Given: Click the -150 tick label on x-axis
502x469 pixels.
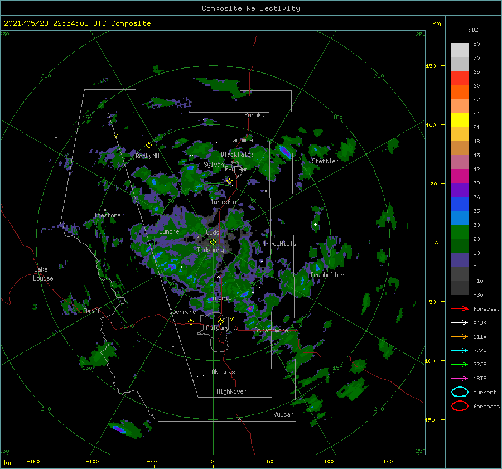Looking at the screenshot, I should (33, 461).
